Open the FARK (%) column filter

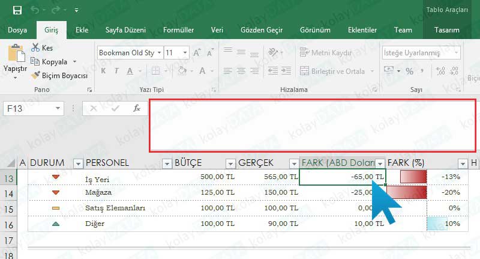463,164
